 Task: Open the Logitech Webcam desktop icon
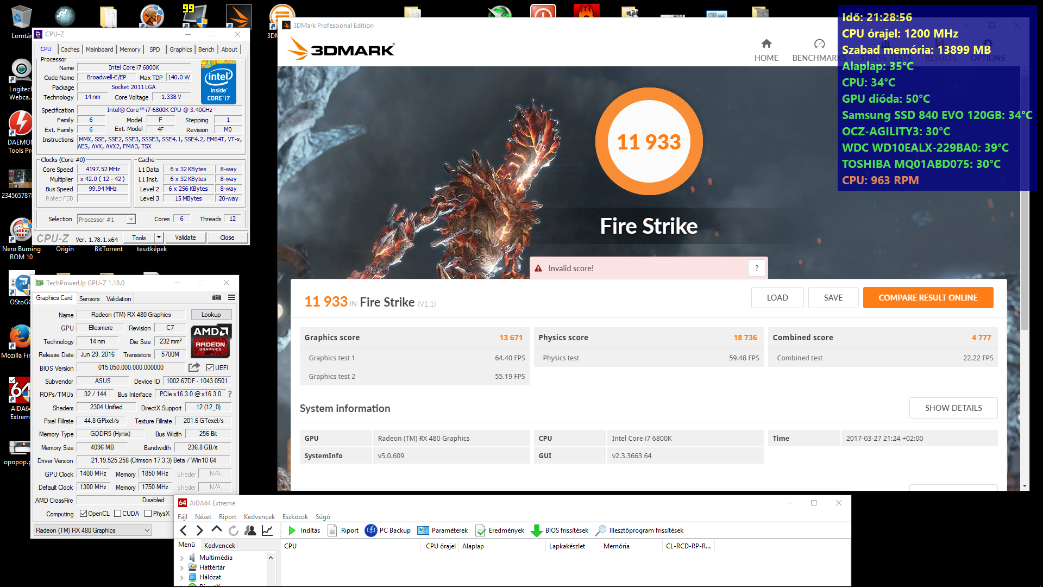coord(21,79)
